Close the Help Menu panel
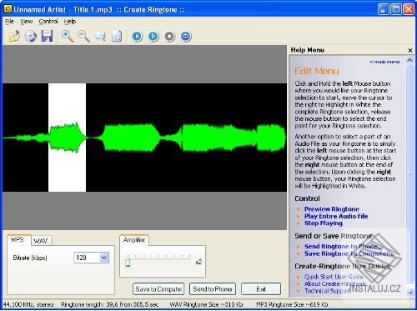 click(x=410, y=50)
